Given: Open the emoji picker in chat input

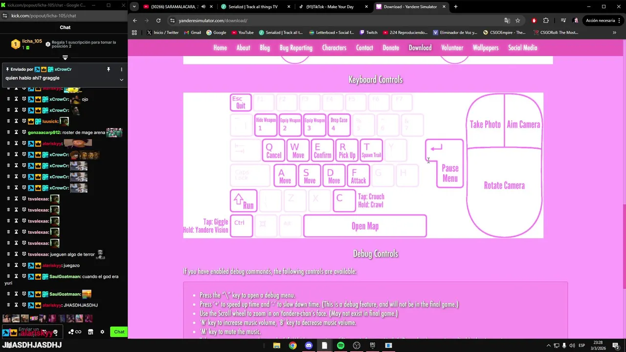Looking at the screenshot, I should click(x=55, y=332).
